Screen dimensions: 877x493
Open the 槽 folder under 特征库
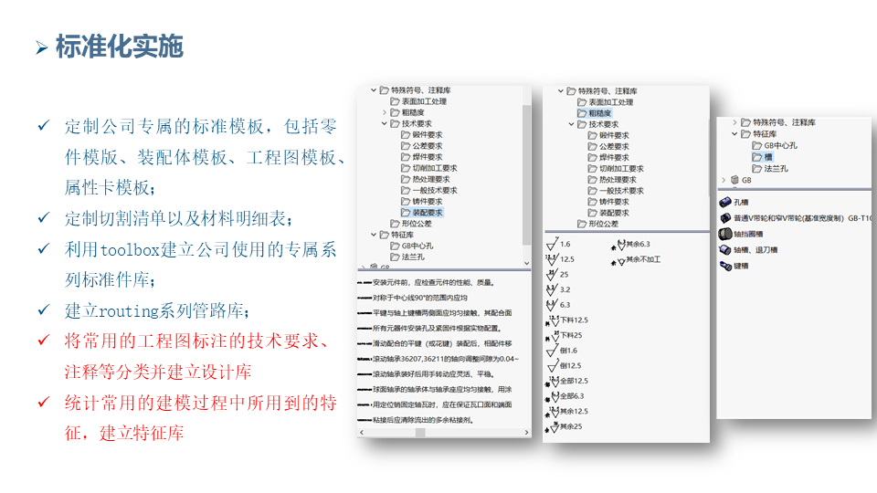762,157
